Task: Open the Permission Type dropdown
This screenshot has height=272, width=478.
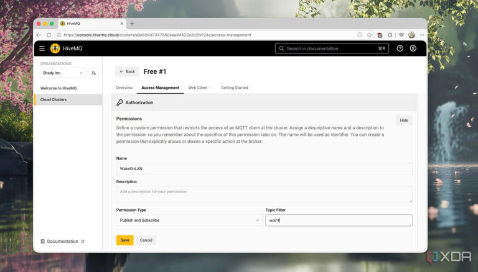Action: click(x=189, y=220)
